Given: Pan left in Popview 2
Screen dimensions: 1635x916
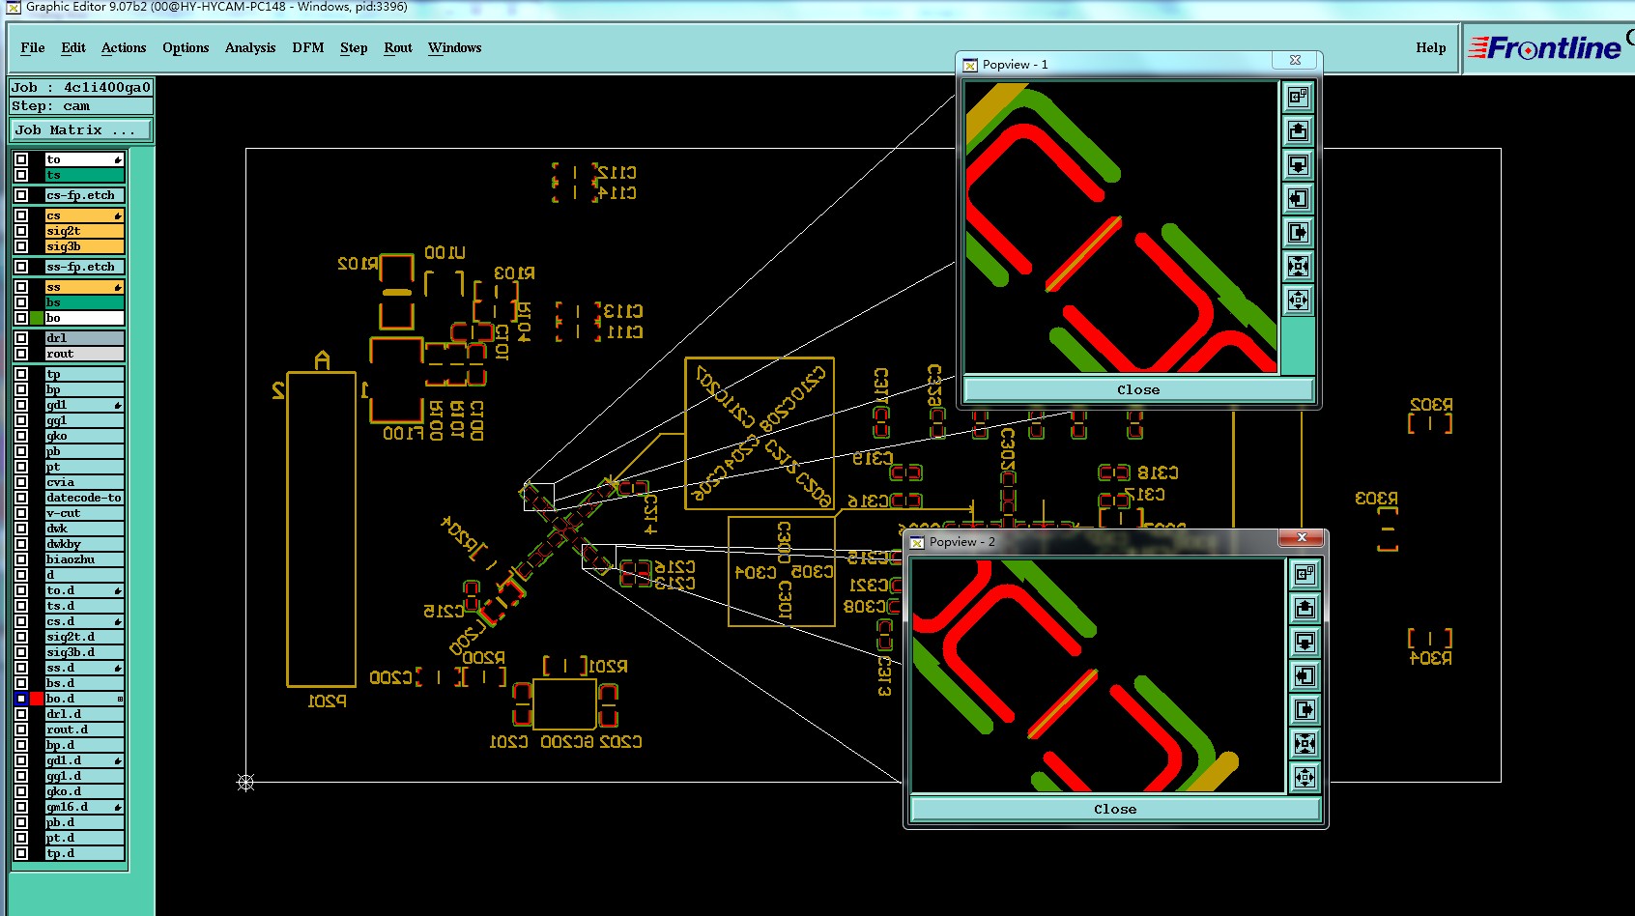Looking at the screenshot, I should [x=1305, y=675].
